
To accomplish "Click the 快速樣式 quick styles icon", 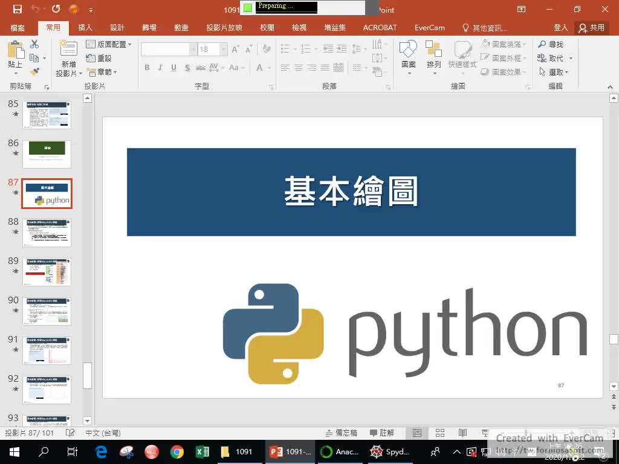I will pyautogui.click(x=462, y=54).
